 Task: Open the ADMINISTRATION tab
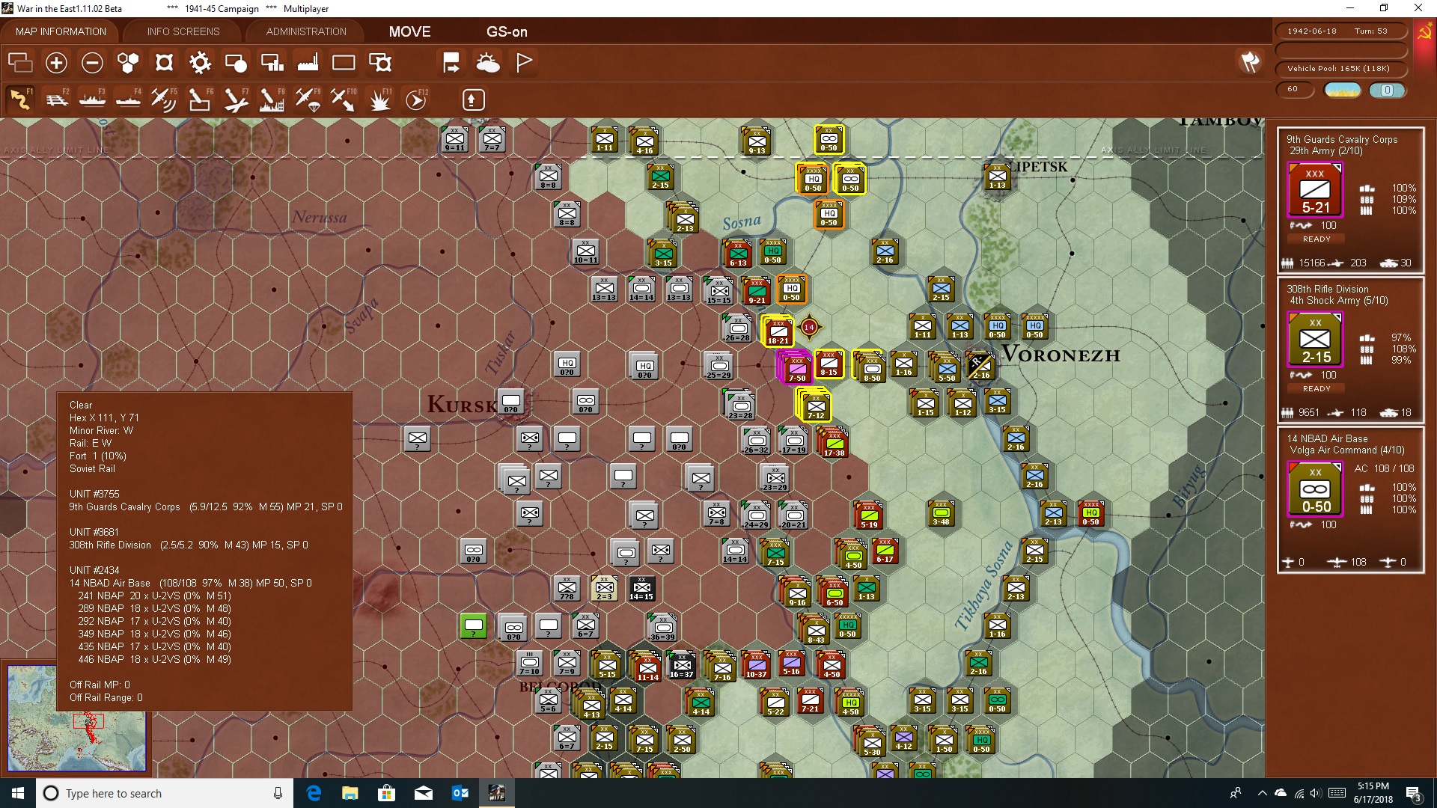[x=306, y=31]
